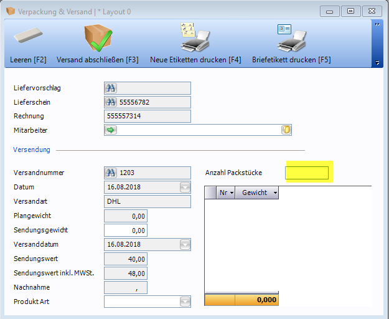This screenshot has width=389, height=319.
Task: Click Briefetikett drucken printer icon
Action: click(x=291, y=37)
